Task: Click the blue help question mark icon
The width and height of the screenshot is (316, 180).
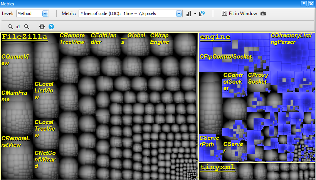Action: (x=51, y=27)
